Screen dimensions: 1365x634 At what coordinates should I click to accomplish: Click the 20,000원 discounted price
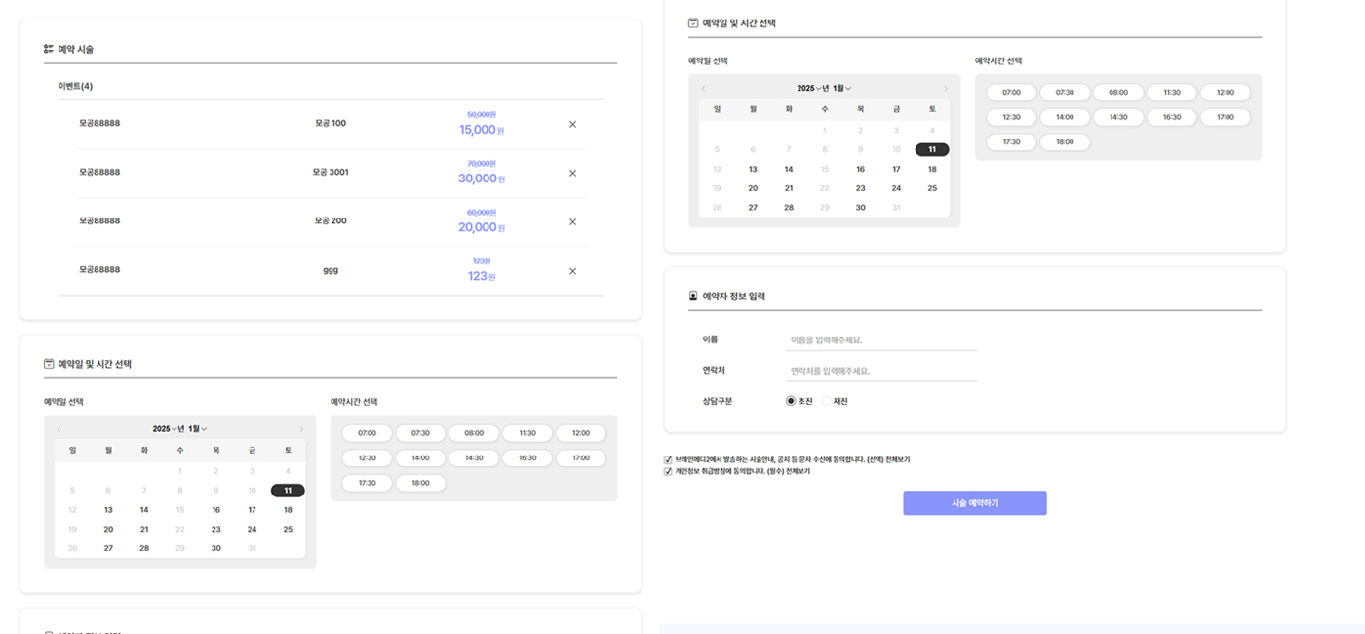tap(482, 227)
